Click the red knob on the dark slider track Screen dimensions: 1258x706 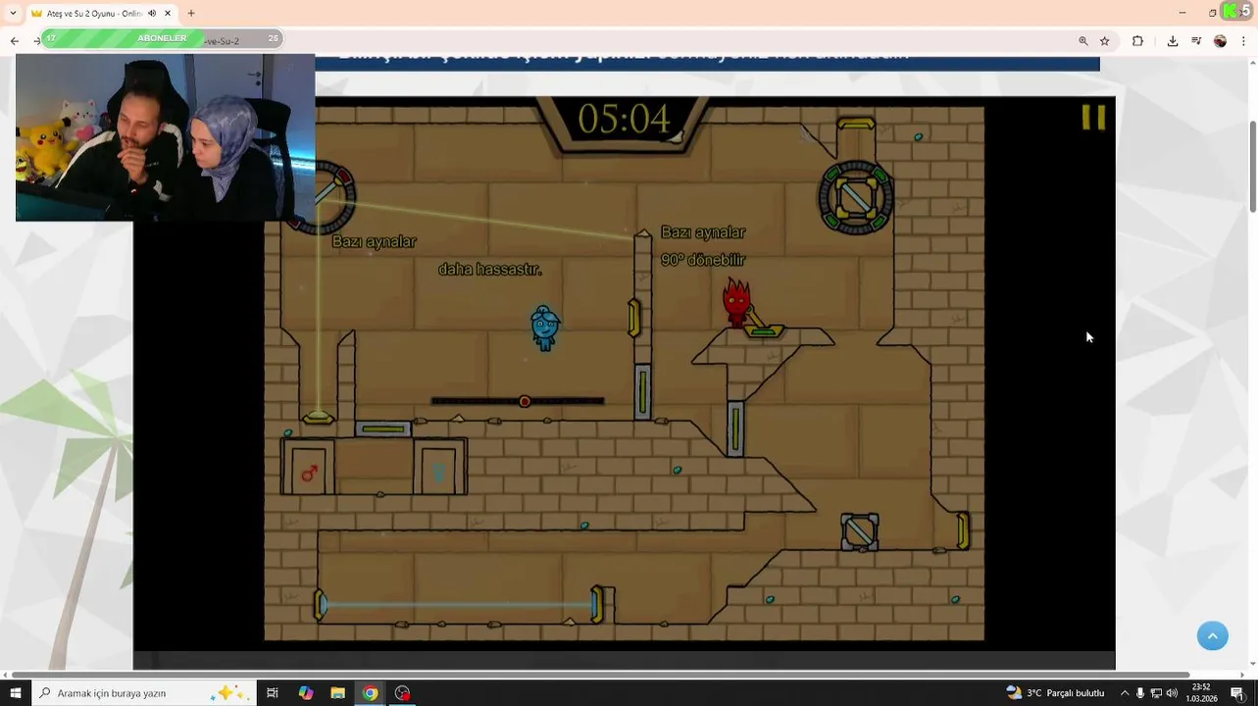(x=525, y=401)
